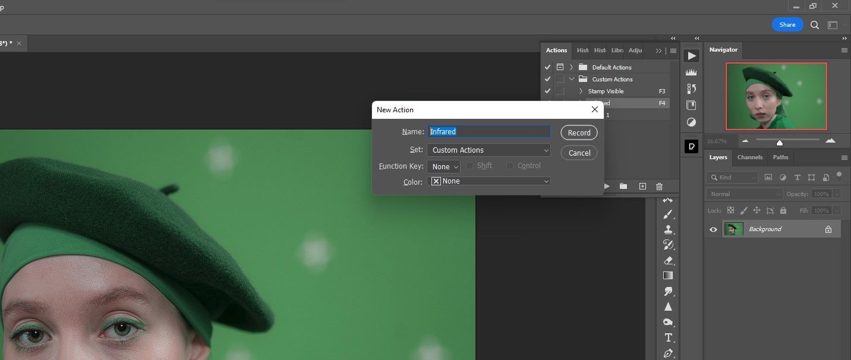The image size is (851, 360).
Task: Toggle dialog box for Default Actions
Action: [560, 67]
